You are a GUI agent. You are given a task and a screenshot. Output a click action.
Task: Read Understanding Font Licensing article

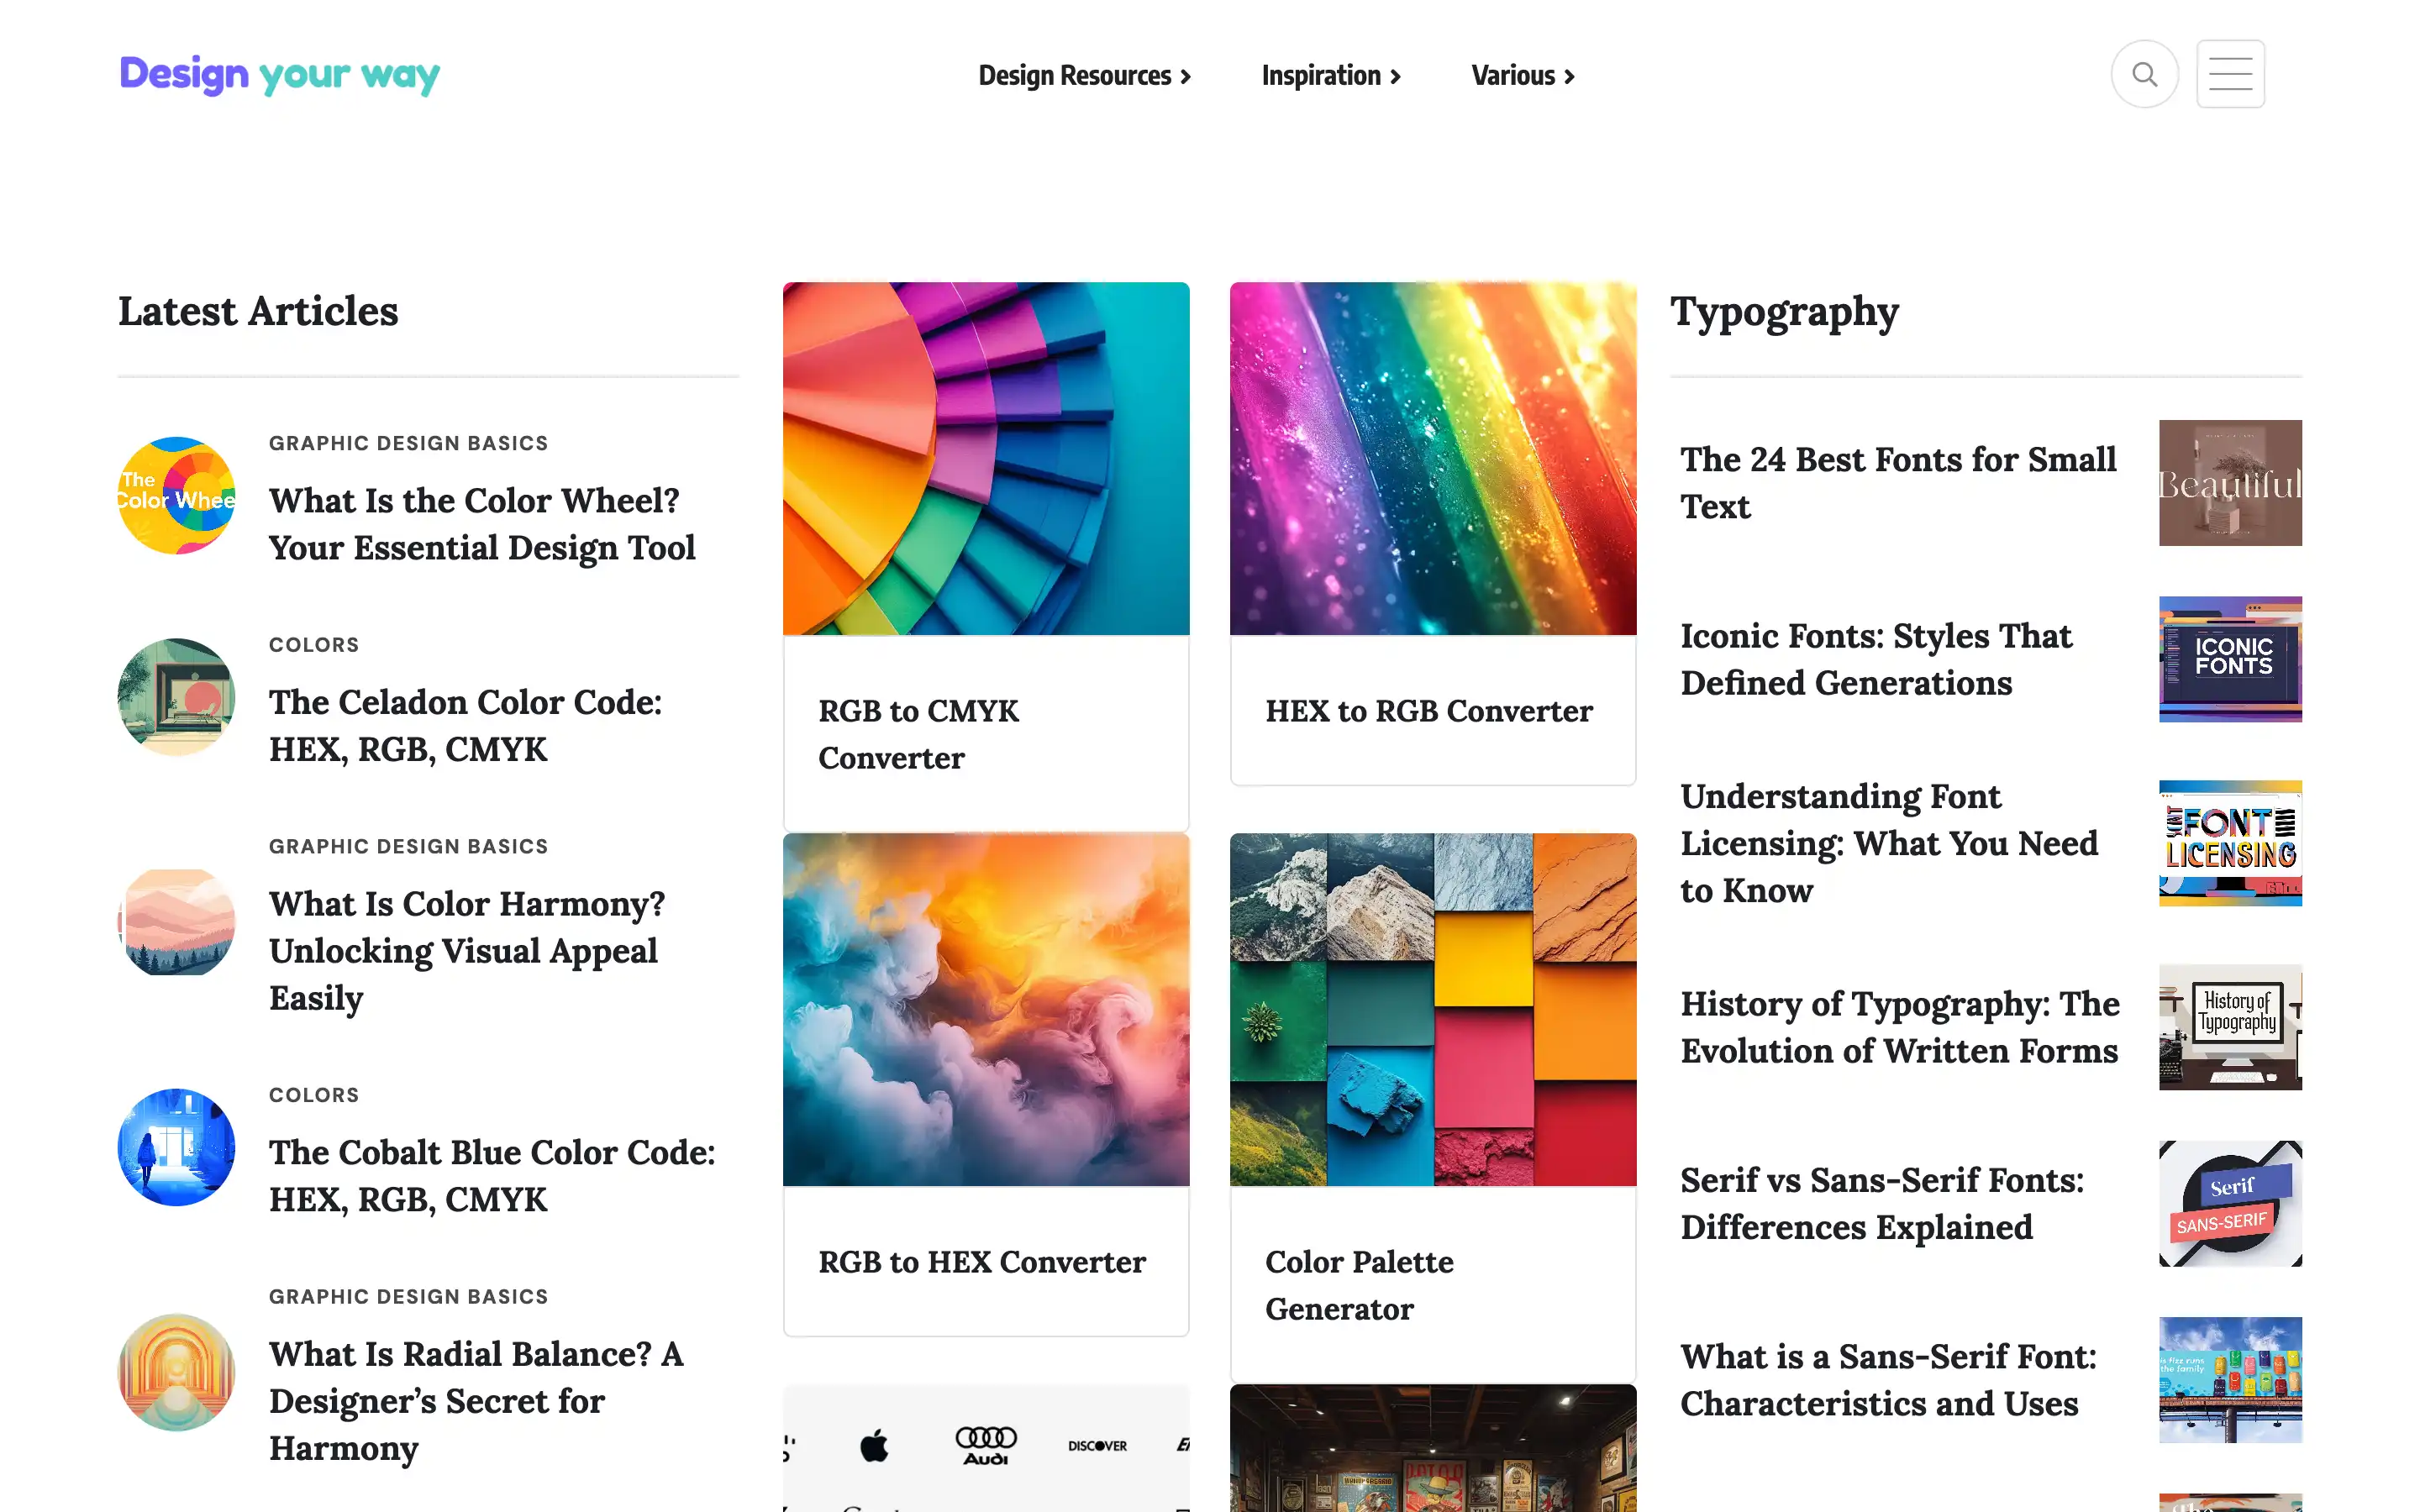tap(1889, 843)
